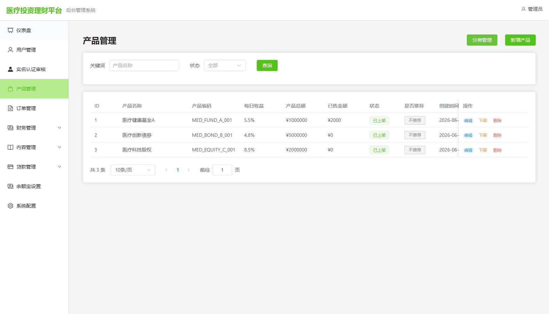Image resolution: width=549 pixels, height=314 pixels.
Task: Click the 订单管理 document icon
Action: click(10, 108)
